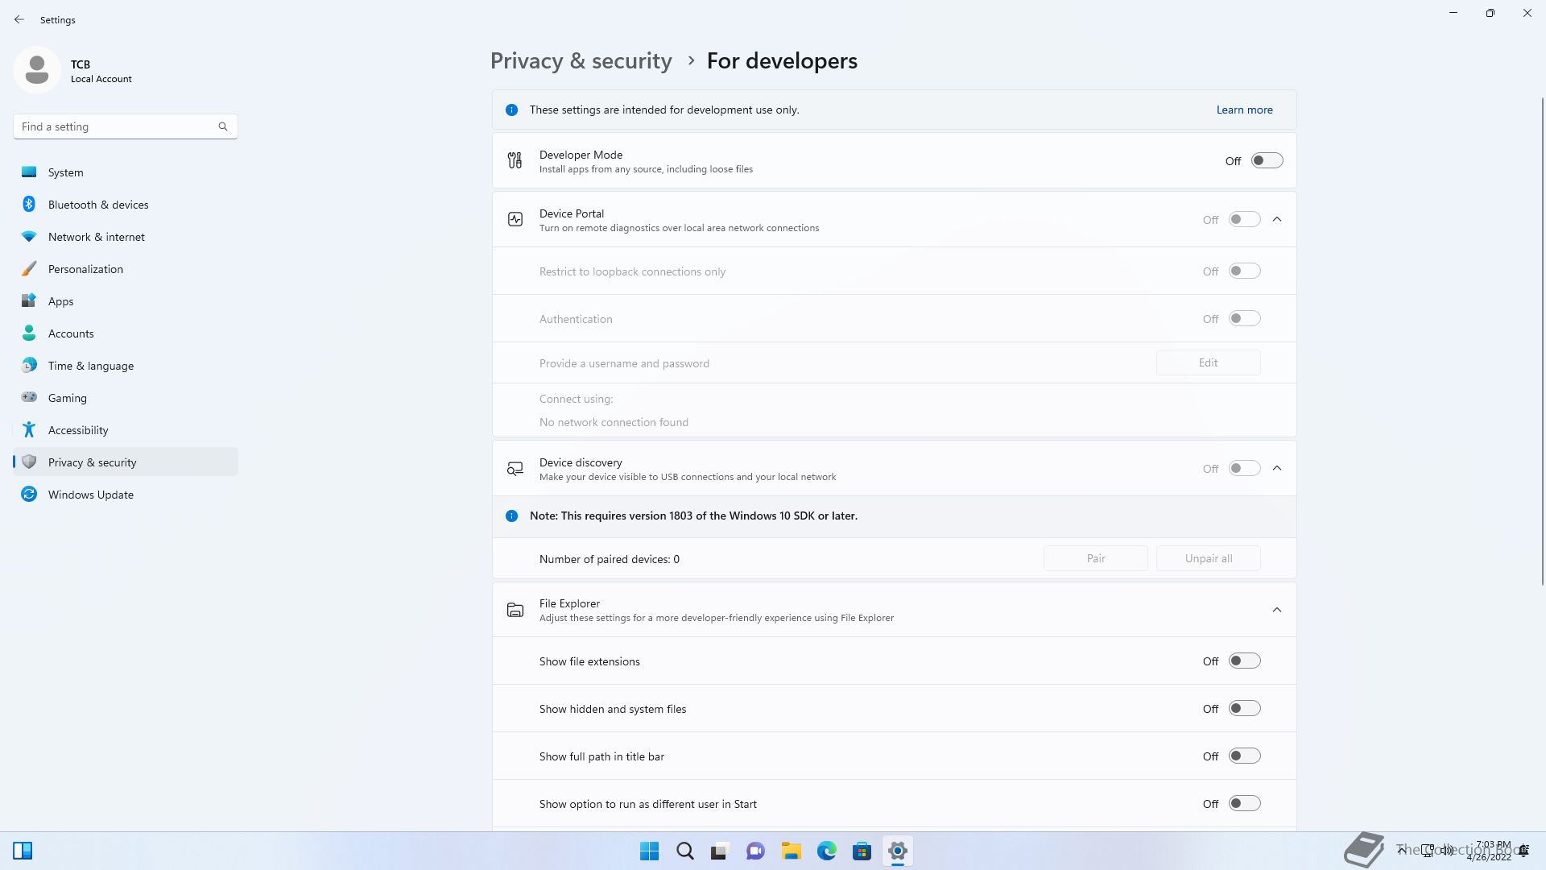Click the back arrow in Settings

pyautogui.click(x=19, y=19)
